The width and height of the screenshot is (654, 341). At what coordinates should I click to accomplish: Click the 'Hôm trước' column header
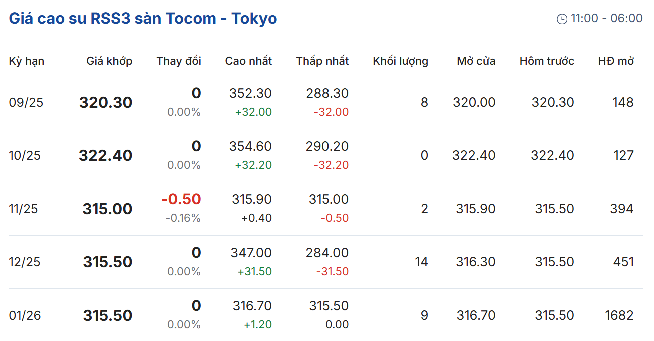547,61
